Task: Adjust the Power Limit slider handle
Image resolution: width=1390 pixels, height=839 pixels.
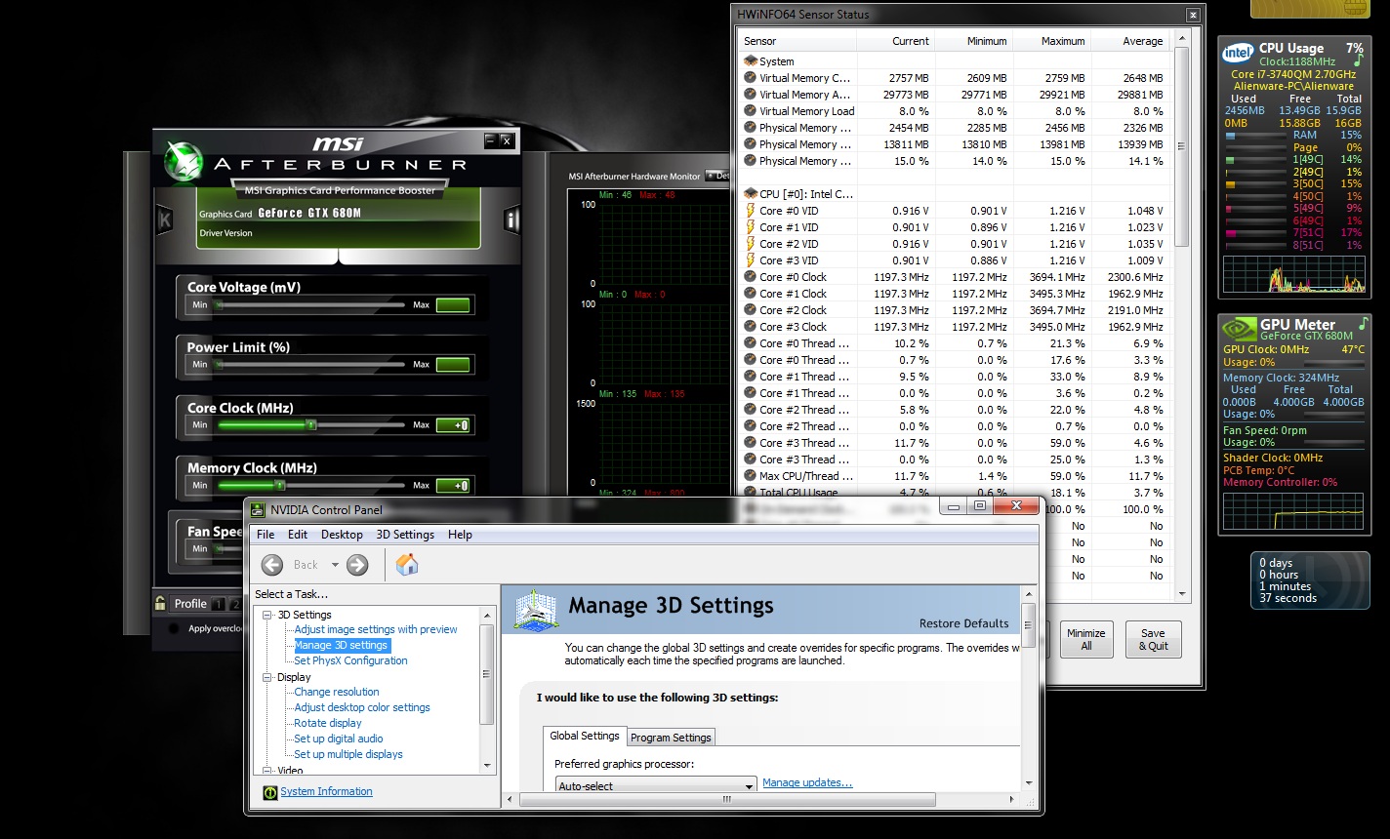Action: point(219,365)
